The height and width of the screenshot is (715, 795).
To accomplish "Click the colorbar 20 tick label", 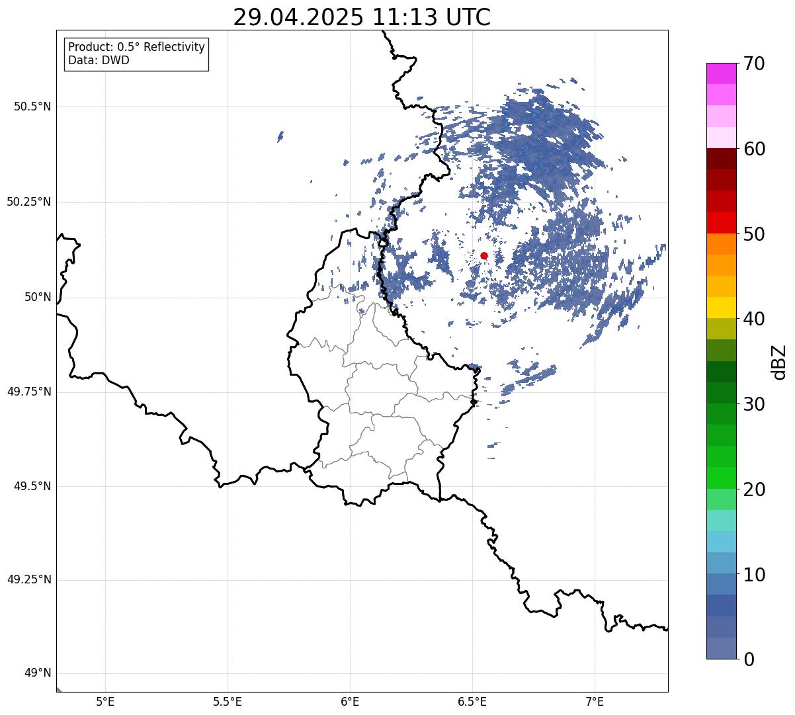I will click(754, 489).
